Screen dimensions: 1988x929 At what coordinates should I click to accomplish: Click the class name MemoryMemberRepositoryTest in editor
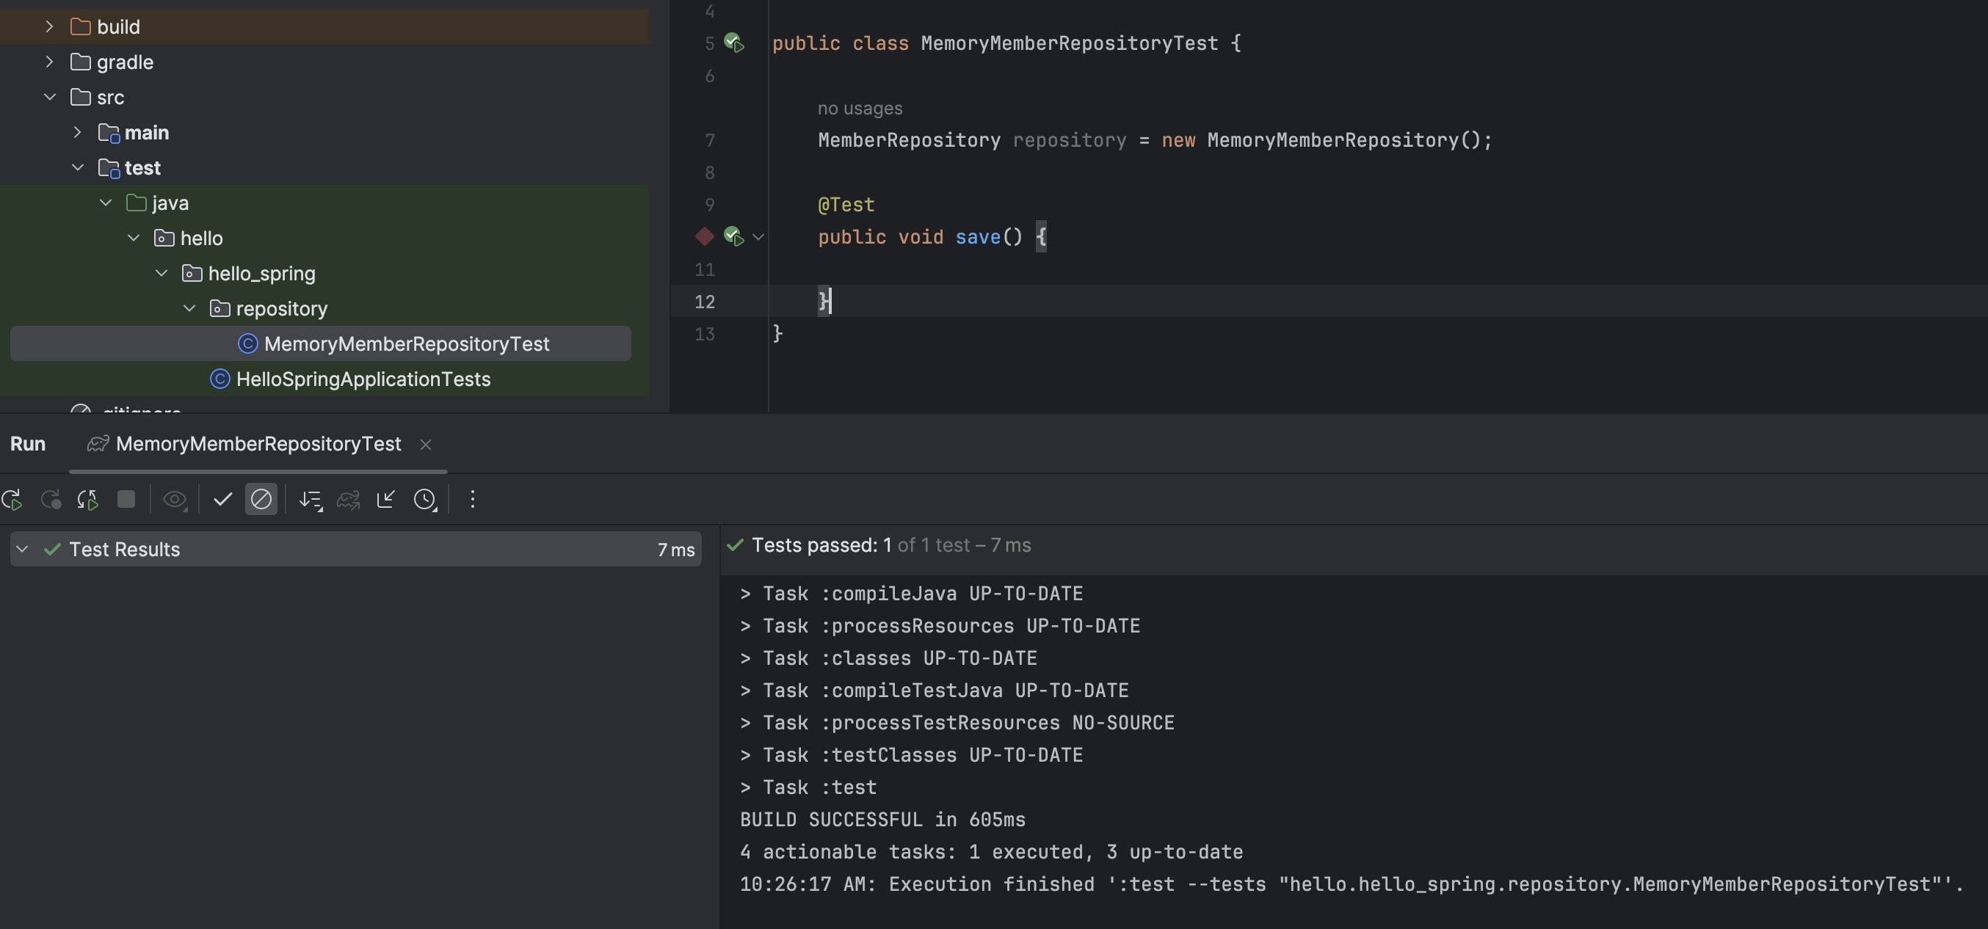pyautogui.click(x=1069, y=44)
